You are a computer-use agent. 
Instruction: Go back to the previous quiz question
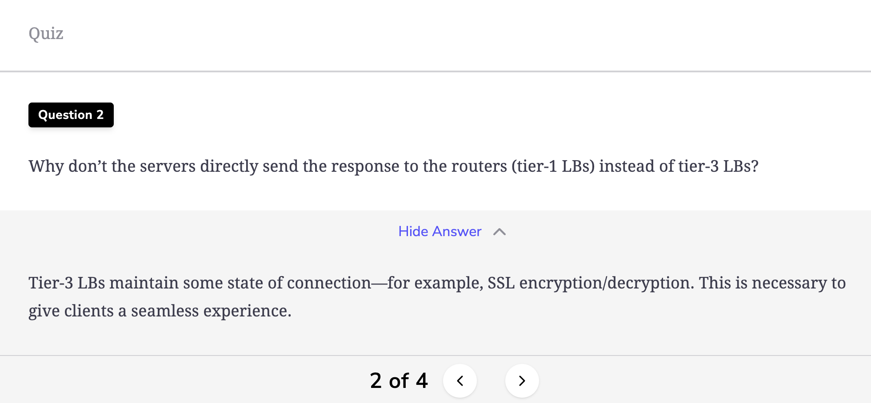[460, 380]
